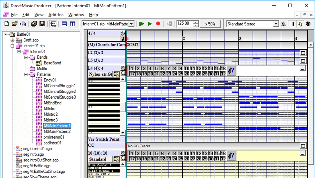Toggle variation 20 on track 10

tap(150, 159)
